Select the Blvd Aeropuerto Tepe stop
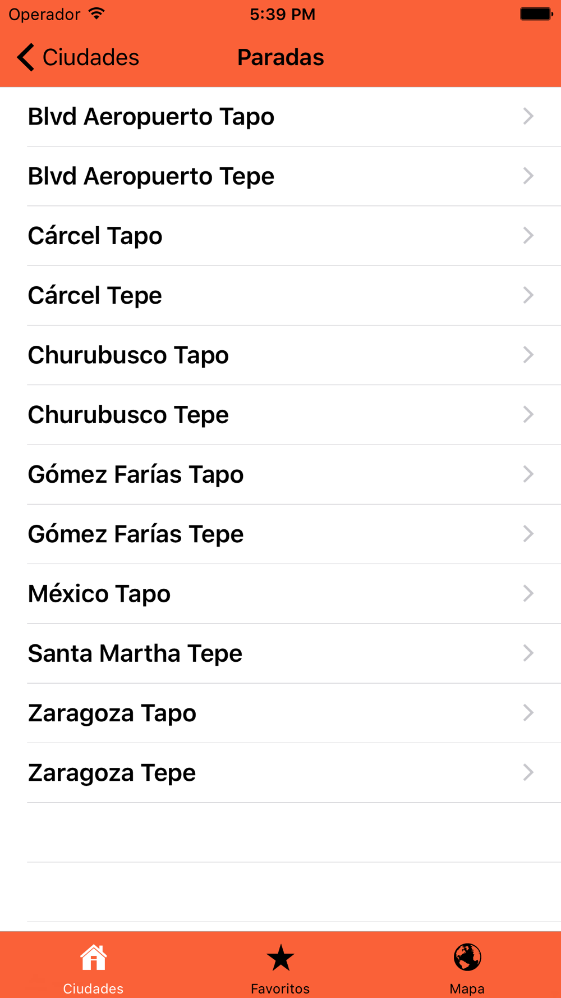Image resolution: width=561 pixels, height=998 pixels. coord(151,176)
